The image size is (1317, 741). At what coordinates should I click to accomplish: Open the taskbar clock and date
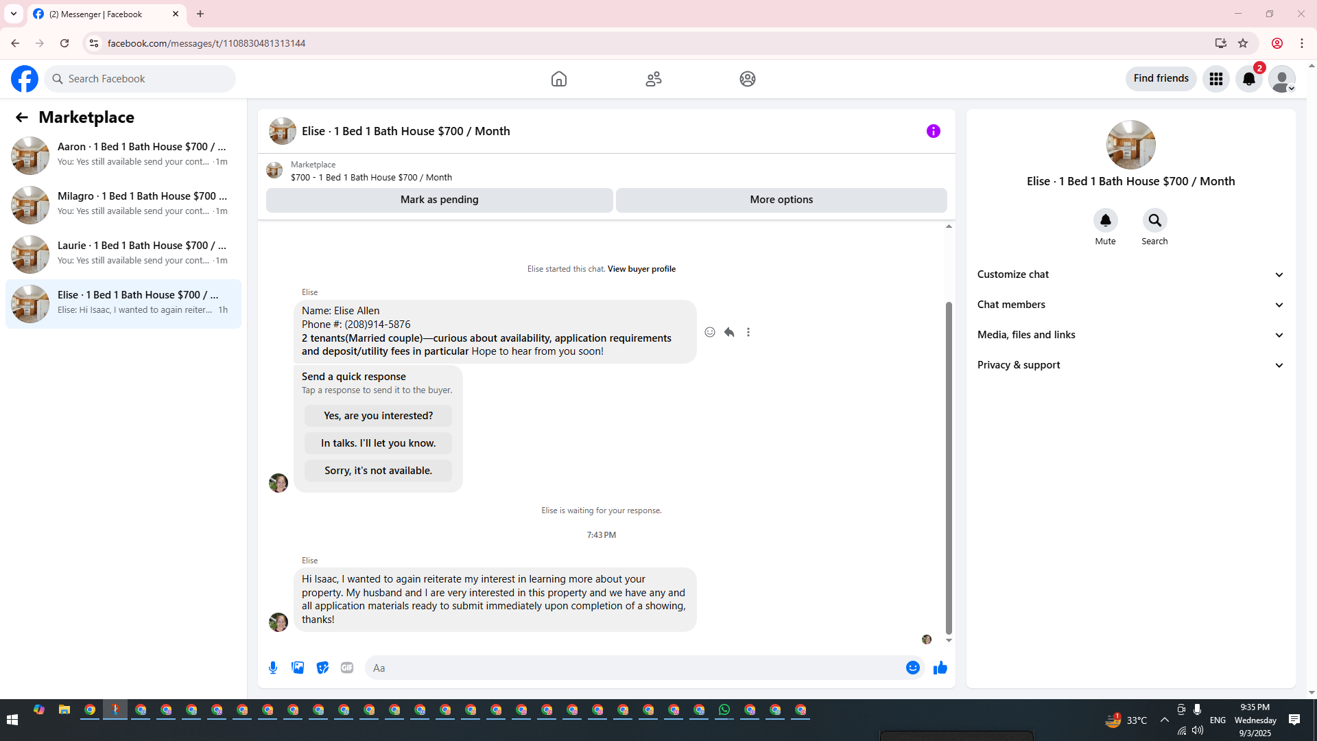1255,720
